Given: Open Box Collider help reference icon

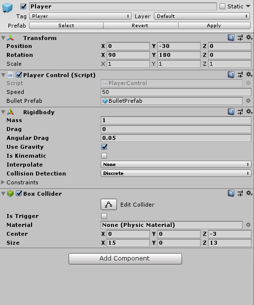Looking at the screenshot, I should tap(231, 193).
